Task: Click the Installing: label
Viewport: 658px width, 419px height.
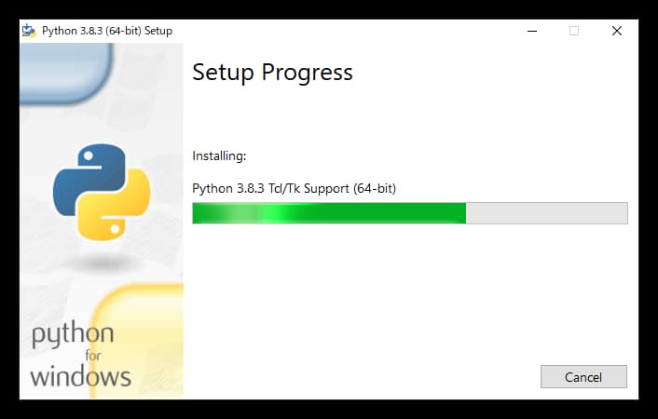Action: point(219,156)
